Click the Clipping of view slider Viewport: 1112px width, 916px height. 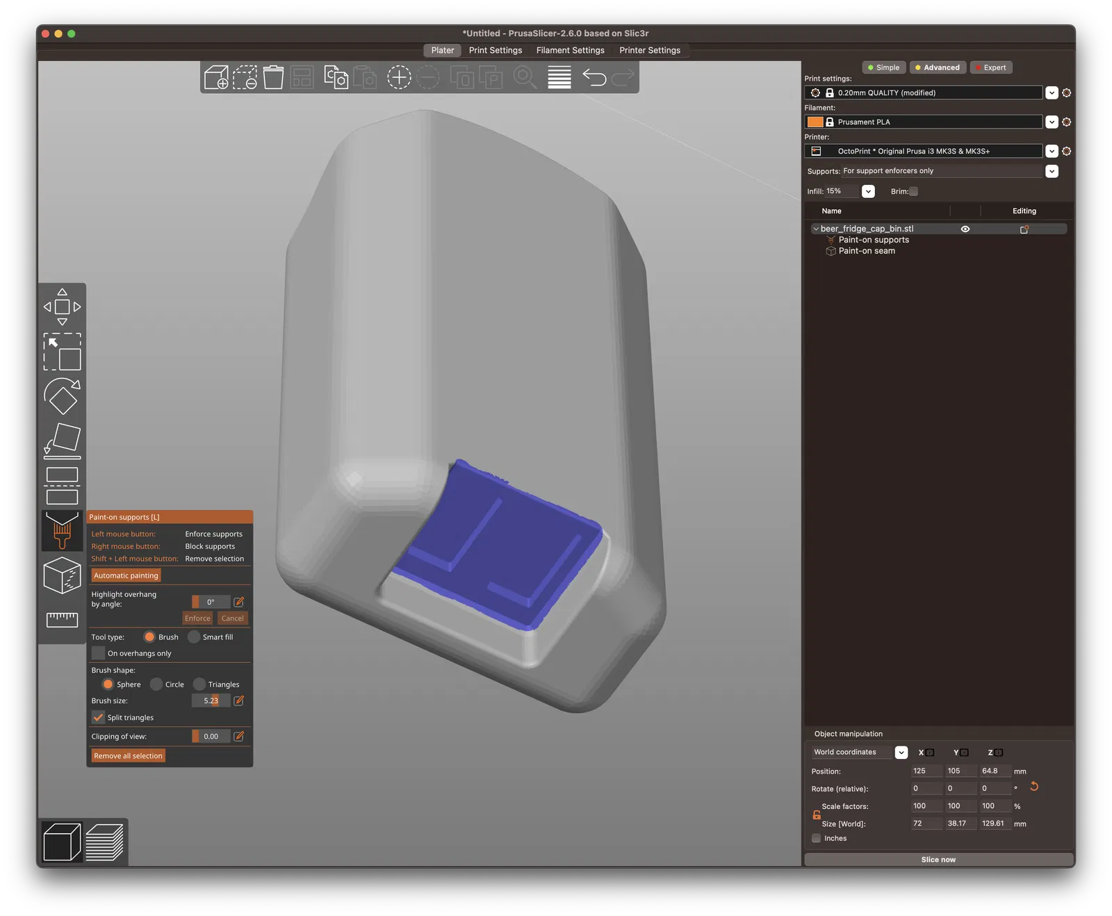click(211, 737)
